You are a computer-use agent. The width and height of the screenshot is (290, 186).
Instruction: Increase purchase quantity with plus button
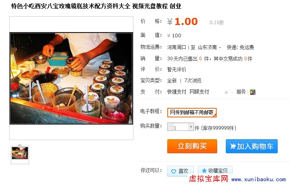[191, 127]
